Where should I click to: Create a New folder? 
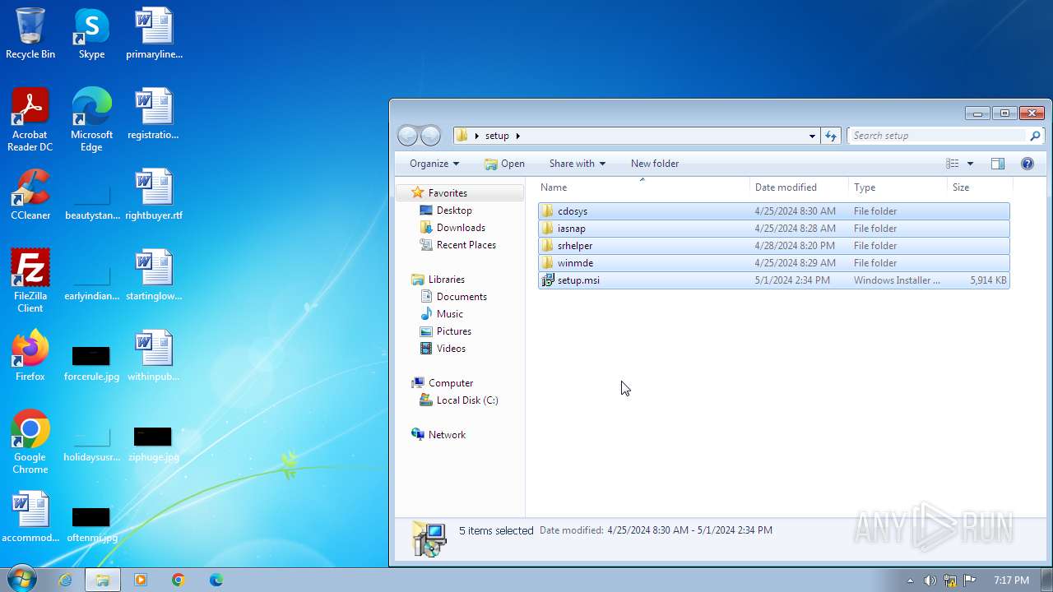point(655,164)
